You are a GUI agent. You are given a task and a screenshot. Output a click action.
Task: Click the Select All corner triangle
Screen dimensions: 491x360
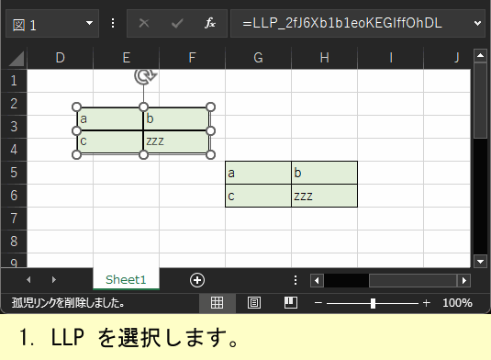16,58
